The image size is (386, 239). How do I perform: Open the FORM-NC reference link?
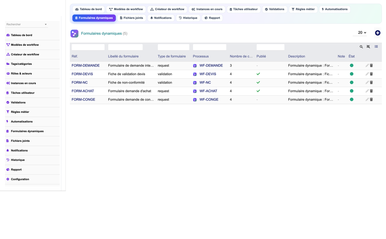pos(80,83)
